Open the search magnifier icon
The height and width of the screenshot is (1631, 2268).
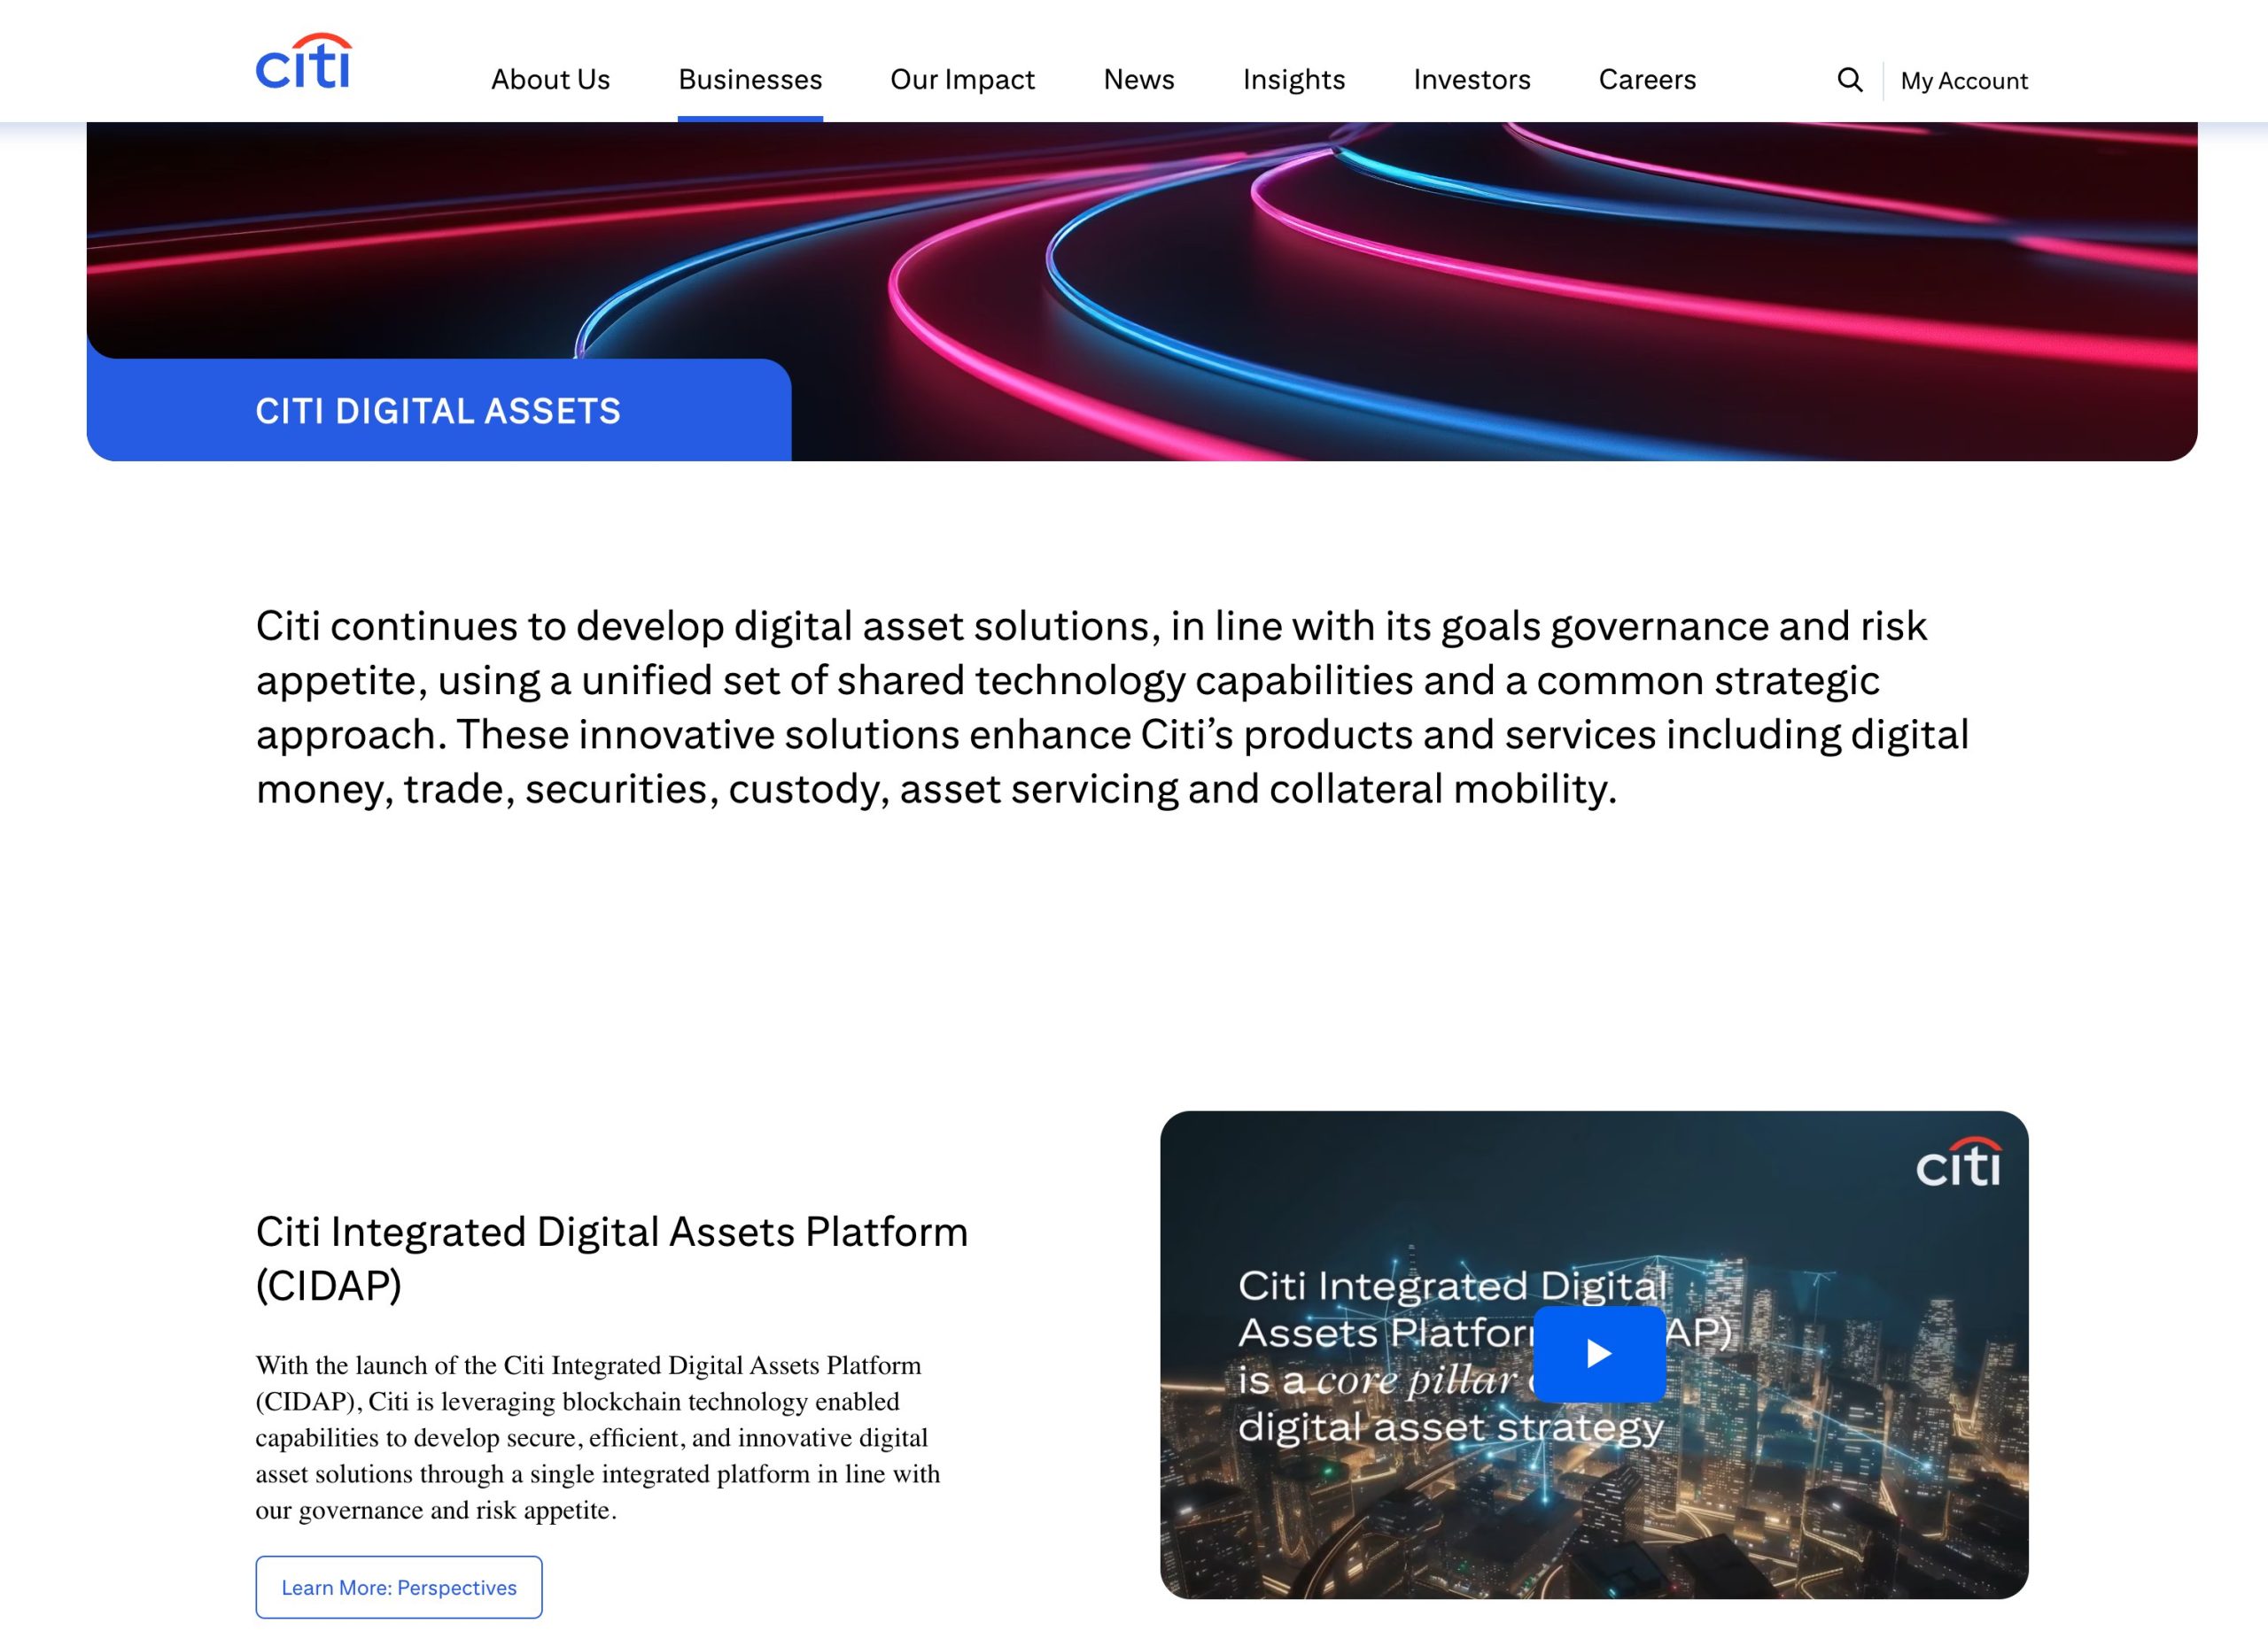coord(1849,80)
